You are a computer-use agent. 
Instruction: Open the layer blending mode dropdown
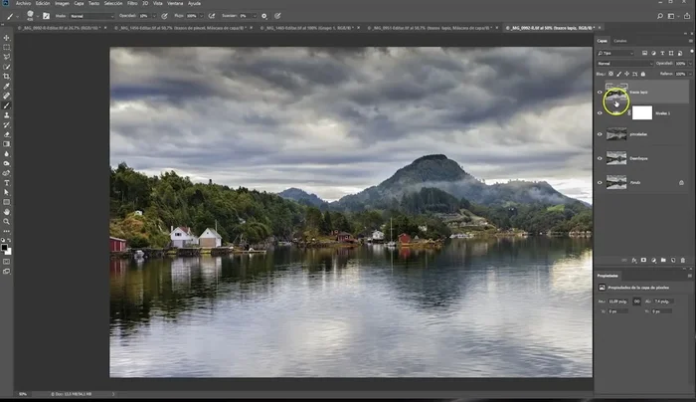coord(623,63)
